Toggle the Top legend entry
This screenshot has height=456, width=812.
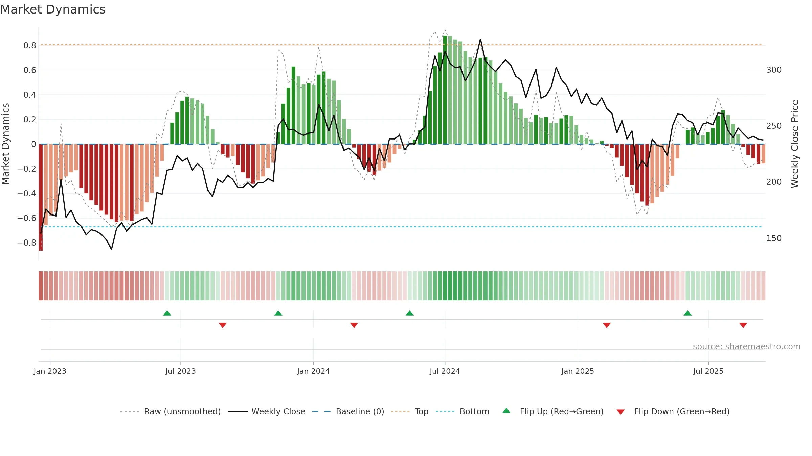409,411
